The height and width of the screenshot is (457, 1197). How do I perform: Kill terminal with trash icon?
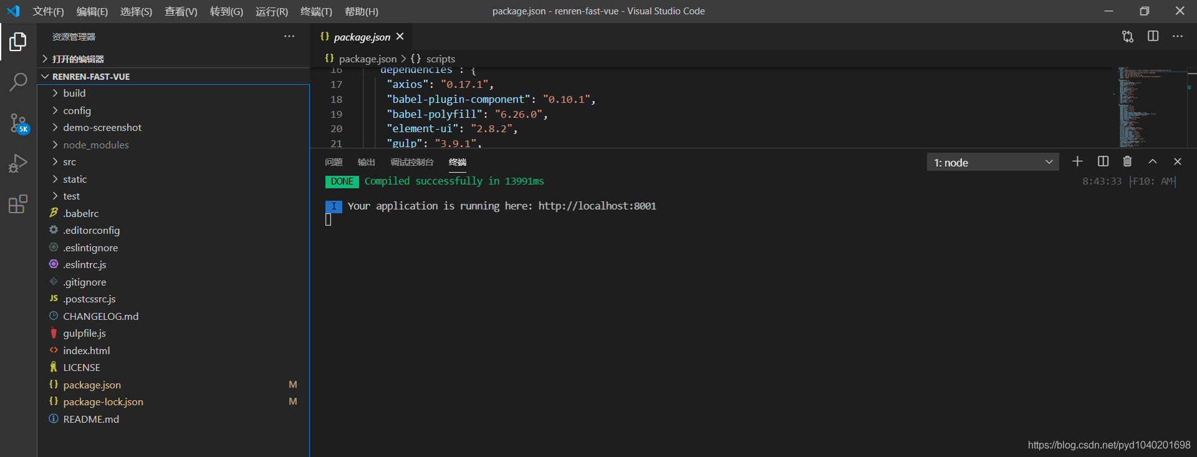pos(1127,161)
